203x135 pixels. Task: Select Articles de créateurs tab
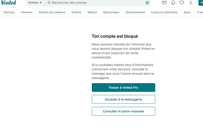(x=52, y=12)
